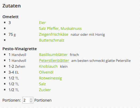Viewport: 140px width, 108px height.
Task: Follow the Olivenöl link
Action: click(46, 72)
